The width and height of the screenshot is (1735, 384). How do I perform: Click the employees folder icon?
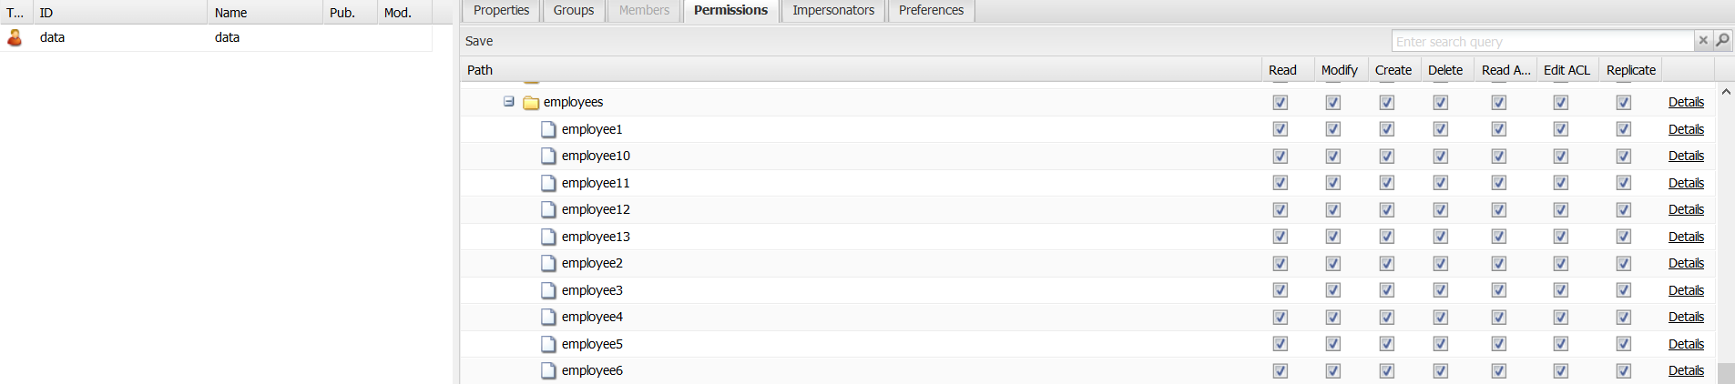point(531,103)
